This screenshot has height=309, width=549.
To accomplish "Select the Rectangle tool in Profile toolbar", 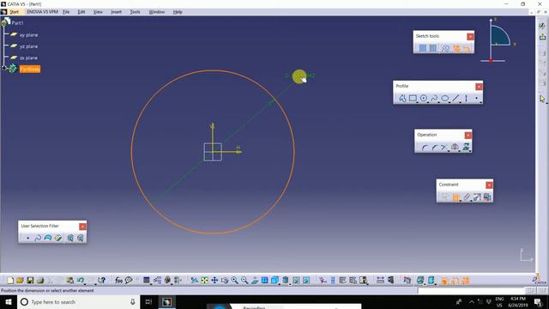I will click(x=413, y=99).
